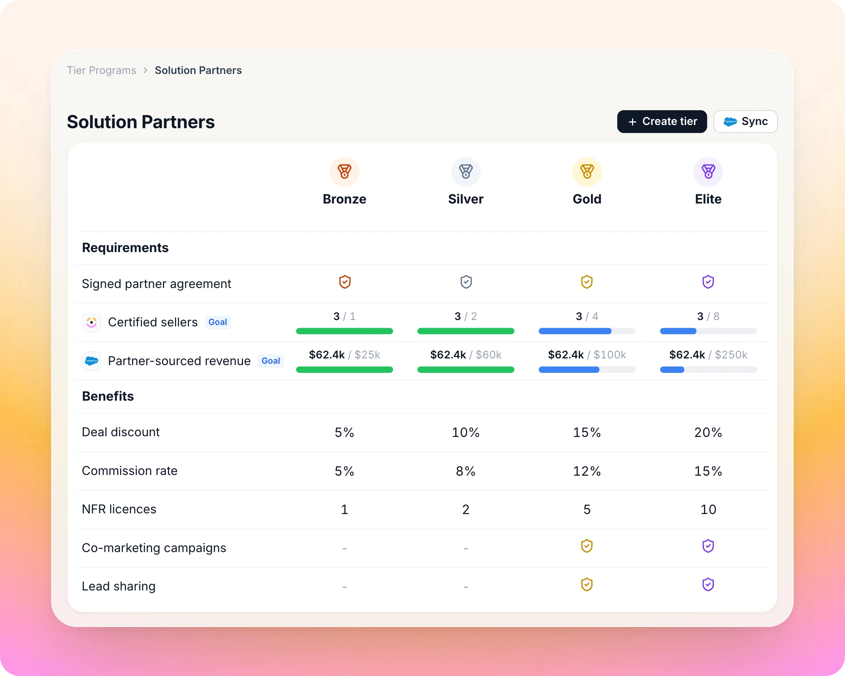Viewport: 845px width, 676px height.
Task: Click the Elite tier medal icon
Action: [708, 172]
